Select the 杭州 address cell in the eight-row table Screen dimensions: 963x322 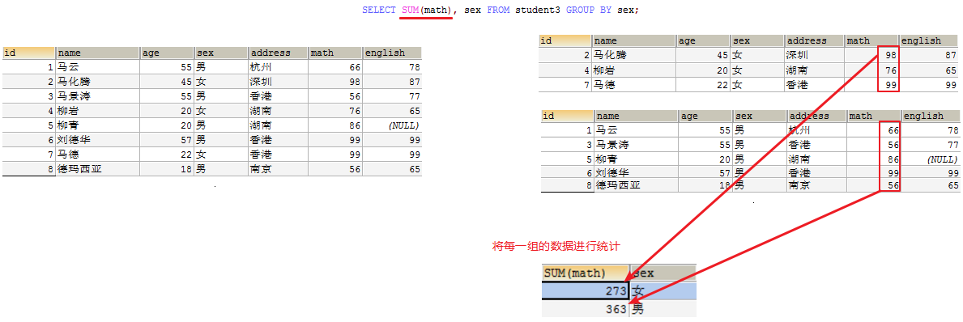(279, 66)
